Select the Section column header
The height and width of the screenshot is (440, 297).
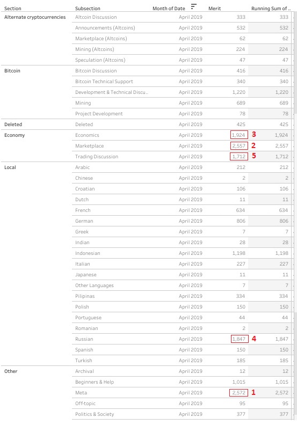click(x=13, y=9)
